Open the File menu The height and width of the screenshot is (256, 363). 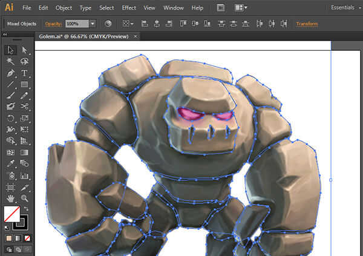click(x=27, y=8)
